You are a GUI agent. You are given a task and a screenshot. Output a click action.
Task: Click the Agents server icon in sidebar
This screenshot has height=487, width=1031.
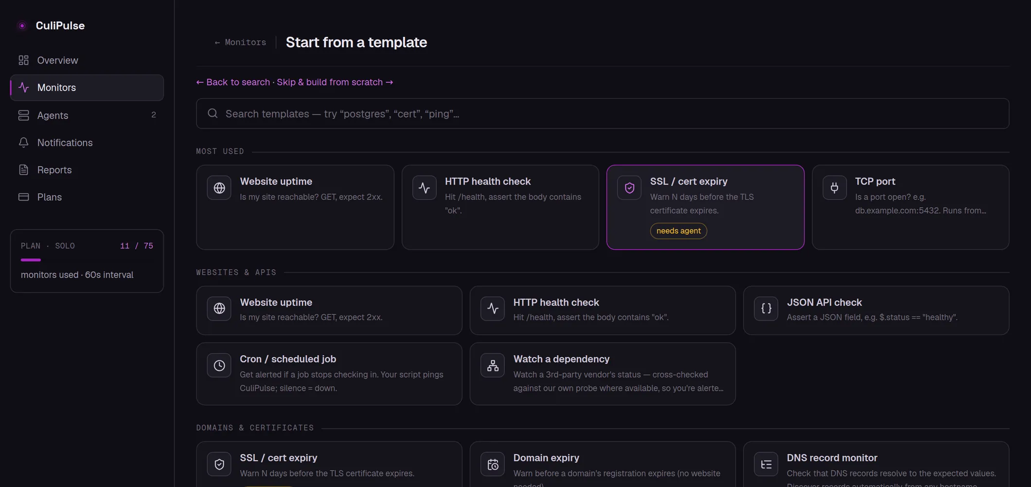[23, 115]
